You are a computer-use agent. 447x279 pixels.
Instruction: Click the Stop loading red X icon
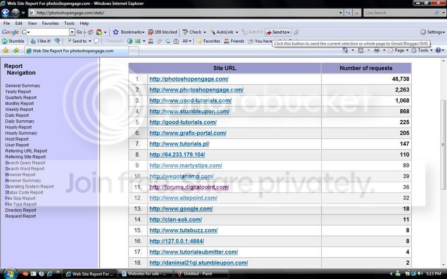click(357, 13)
